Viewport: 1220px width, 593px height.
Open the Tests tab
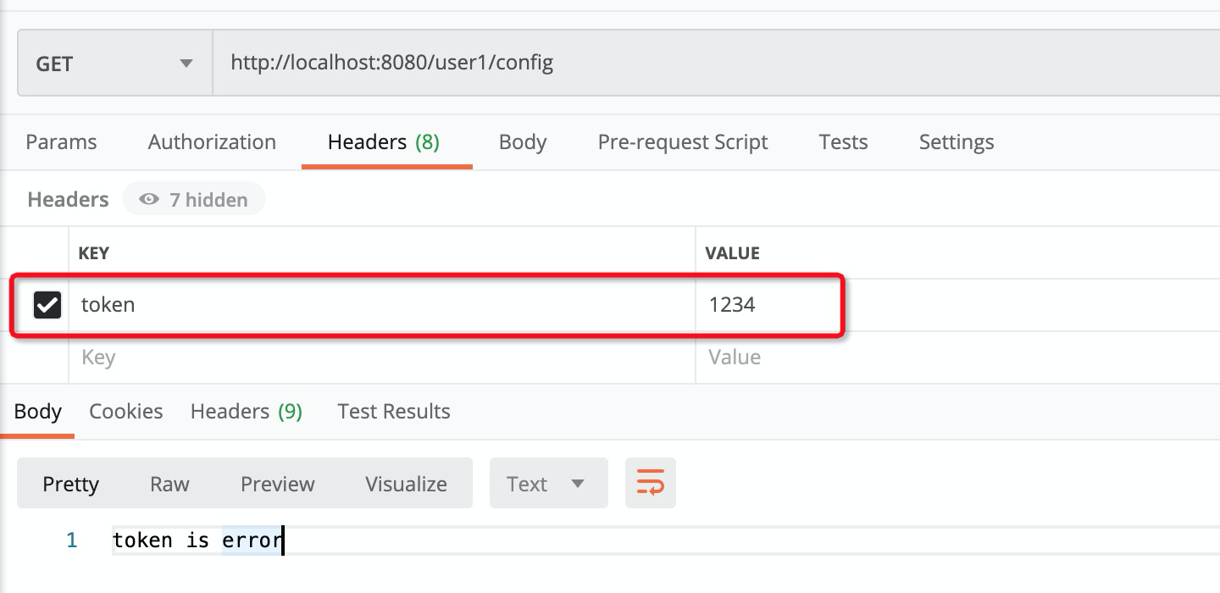tap(843, 142)
